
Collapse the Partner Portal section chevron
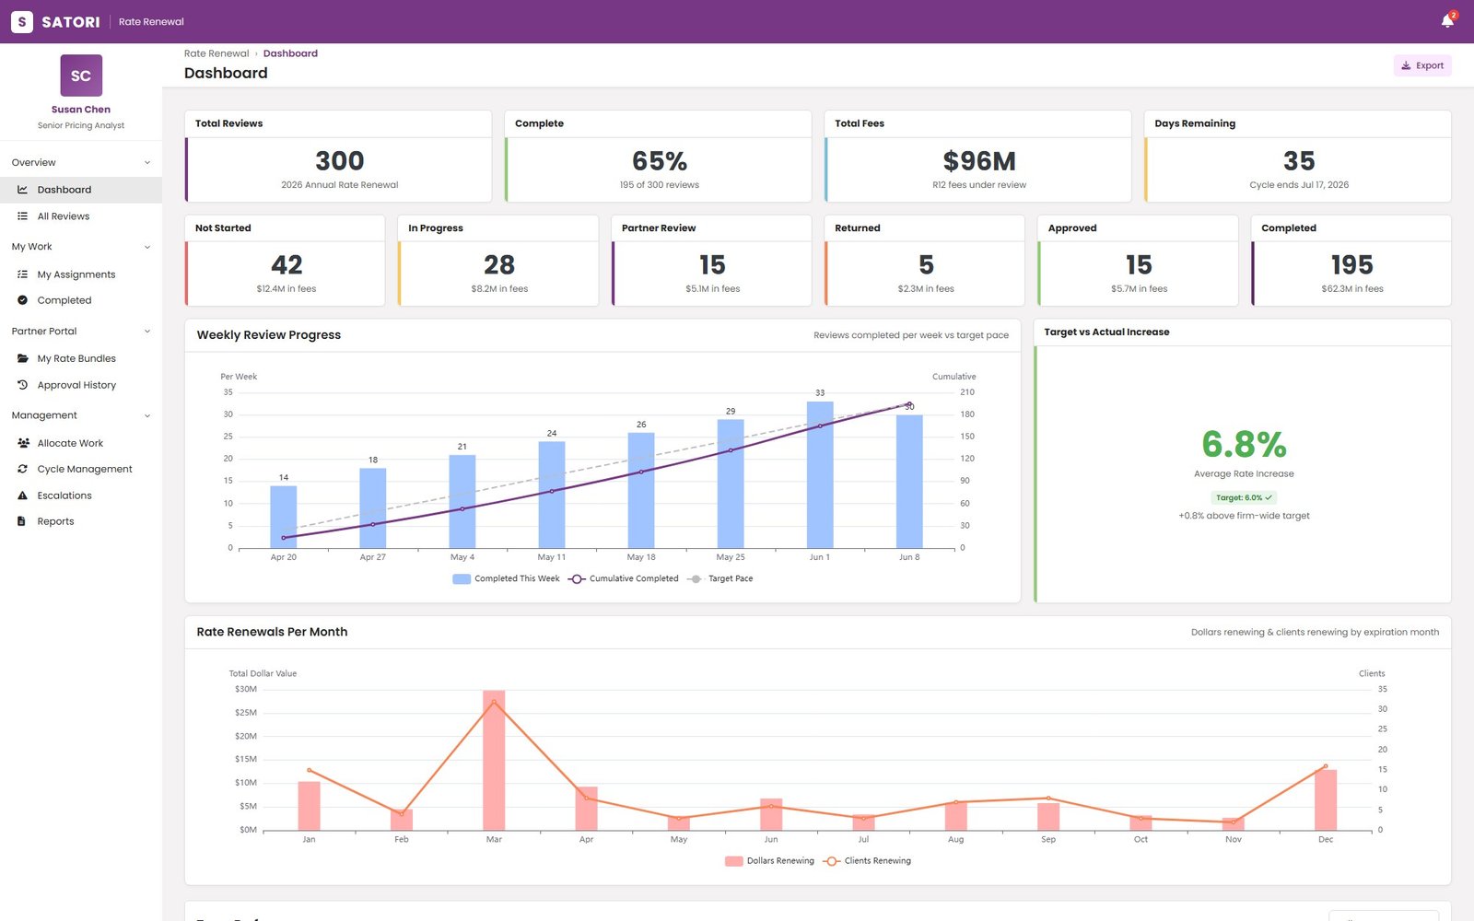tap(147, 332)
